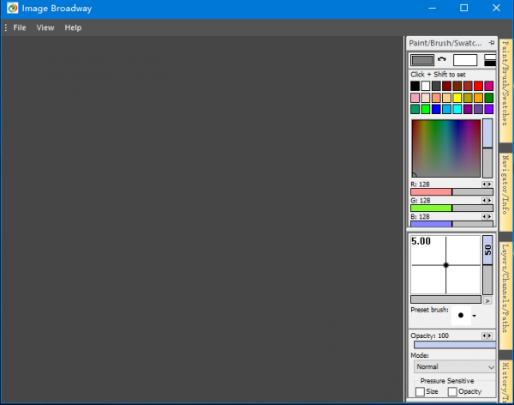Click the round preset brush thumbnail

click(x=461, y=315)
